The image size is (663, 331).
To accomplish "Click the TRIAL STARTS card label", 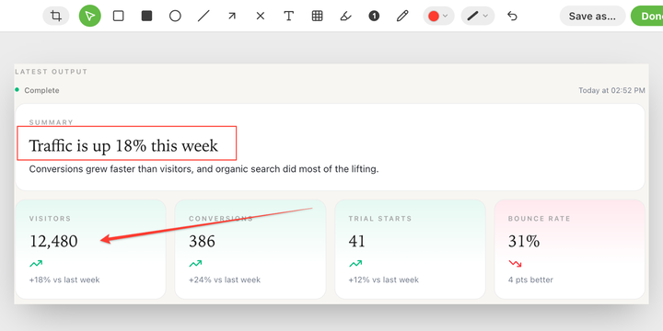I will coord(380,219).
